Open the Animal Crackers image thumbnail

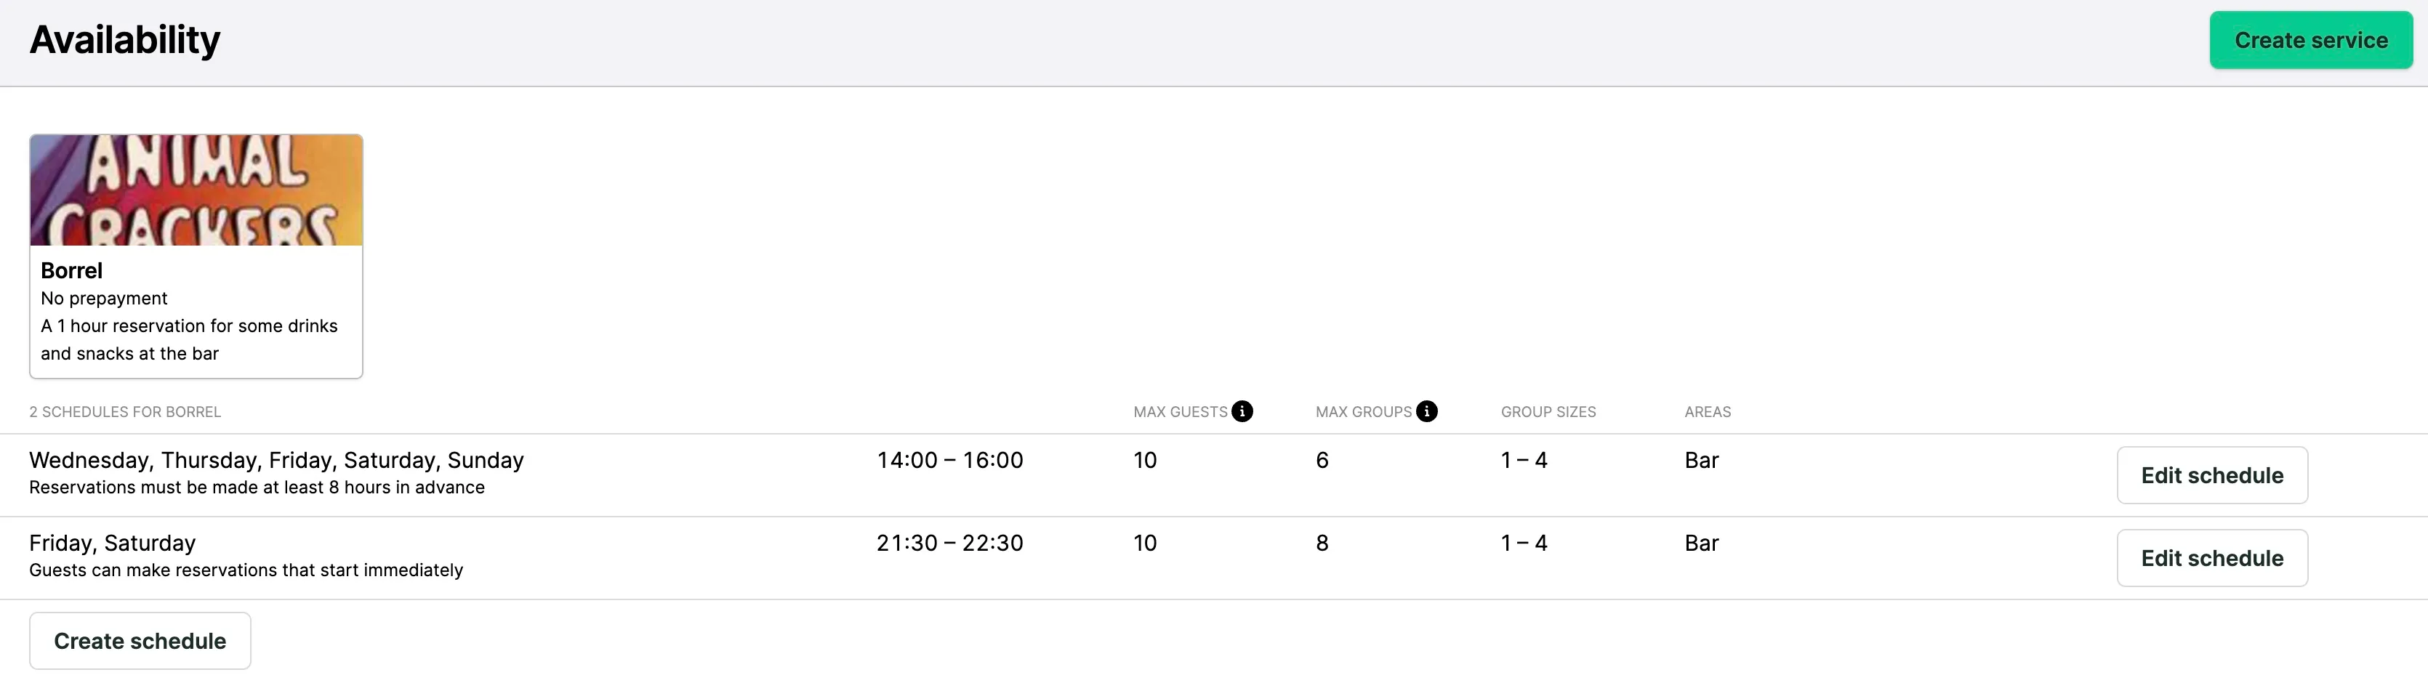coord(195,188)
